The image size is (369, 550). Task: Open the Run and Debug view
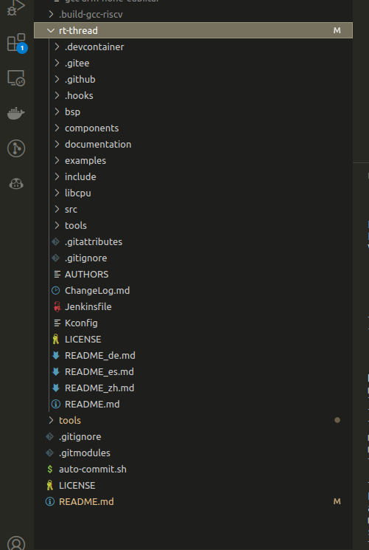tap(16, 7)
